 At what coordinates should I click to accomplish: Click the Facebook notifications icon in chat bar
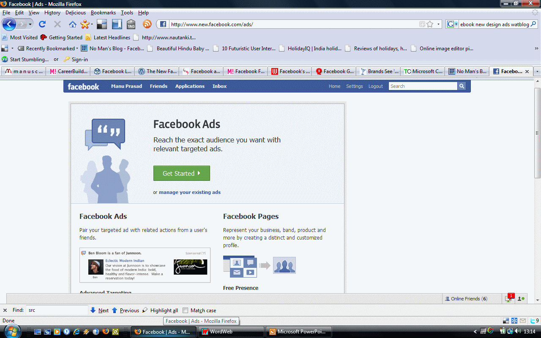509,299
